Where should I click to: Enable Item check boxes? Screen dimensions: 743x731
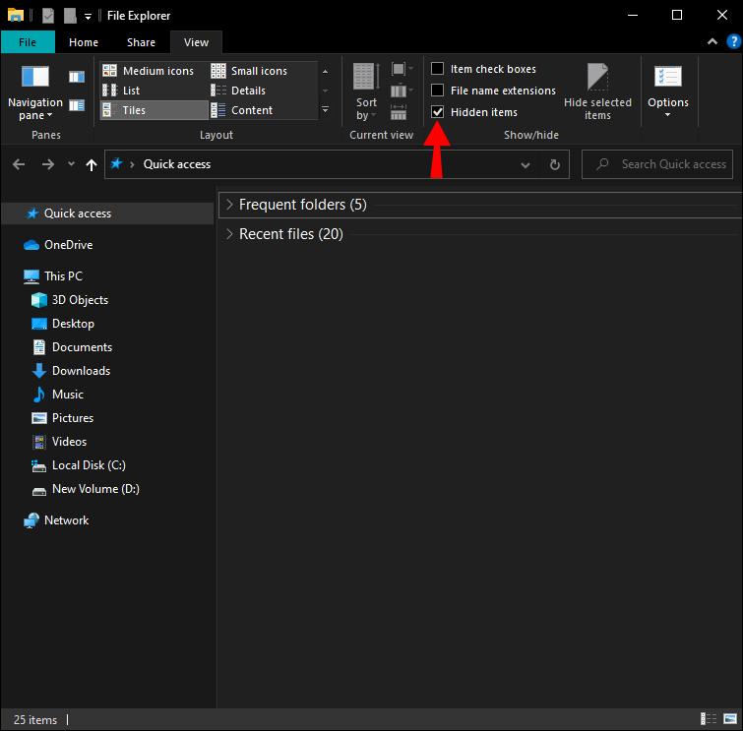click(x=437, y=69)
